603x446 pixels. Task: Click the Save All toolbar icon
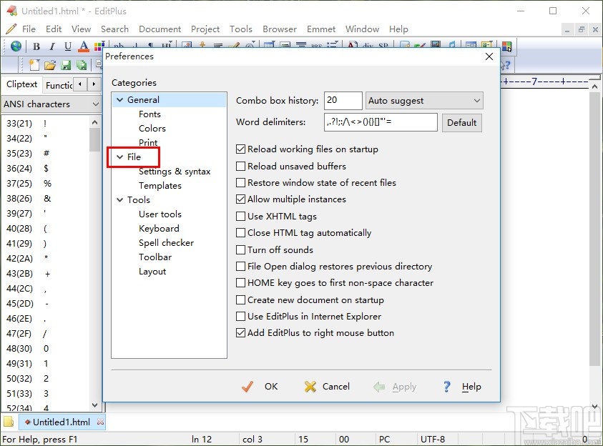[x=82, y=65]
